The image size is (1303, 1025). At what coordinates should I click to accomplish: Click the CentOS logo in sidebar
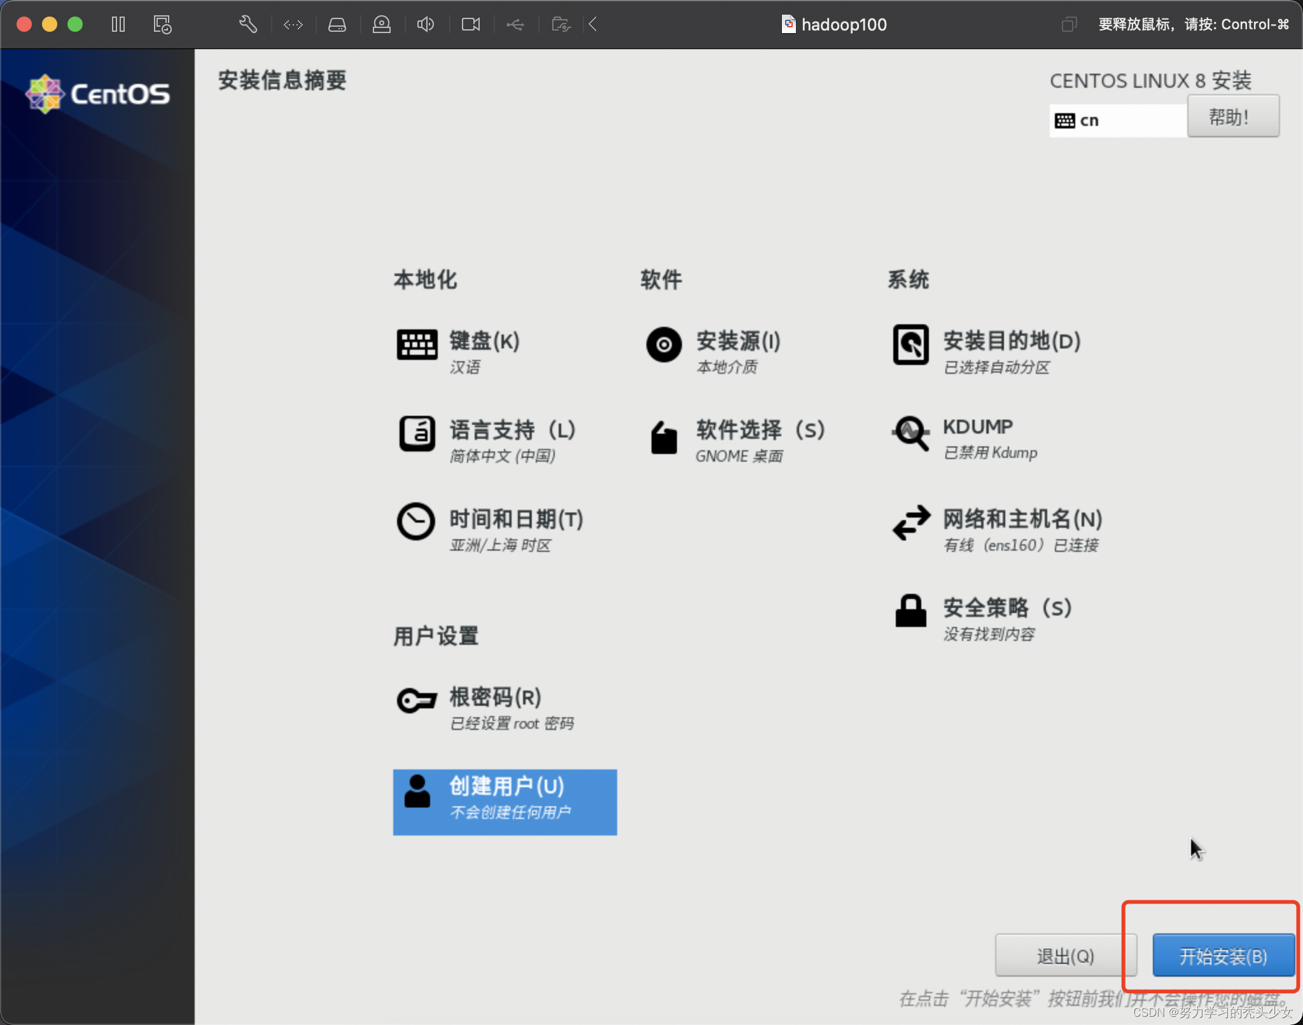[98, 94]
